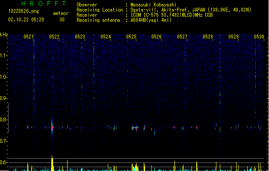Click the 0523 time marker
The width and height of the screenshot is (269, 171).
pos(80,37)
